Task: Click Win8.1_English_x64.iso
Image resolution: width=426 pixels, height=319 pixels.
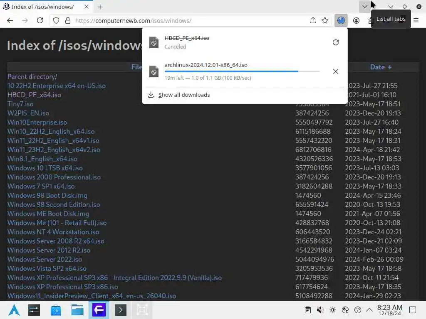Action: [42, 159]
